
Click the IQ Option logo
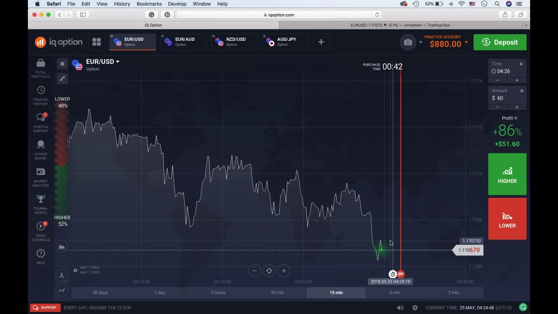point(58,42)
